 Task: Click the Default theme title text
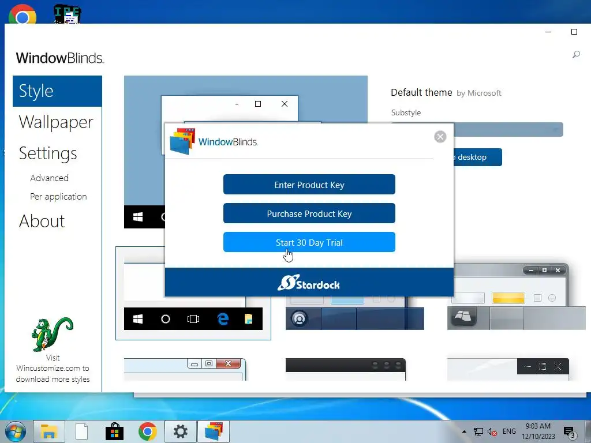421,92
